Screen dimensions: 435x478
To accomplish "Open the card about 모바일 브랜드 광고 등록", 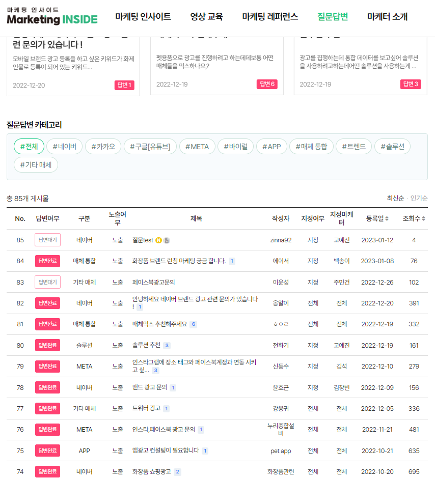I will point(73,67).
